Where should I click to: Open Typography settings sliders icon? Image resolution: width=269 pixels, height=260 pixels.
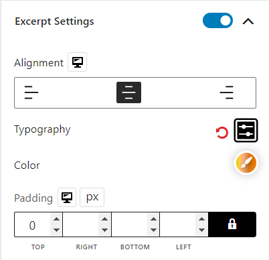246,130
